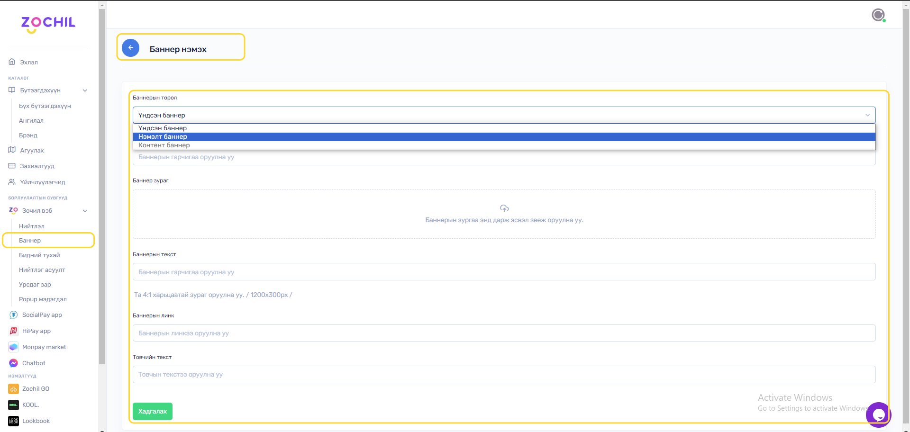Open SocialPay app from sidebar
Viewport: 910px width, 432px height.
coord(42,315)
